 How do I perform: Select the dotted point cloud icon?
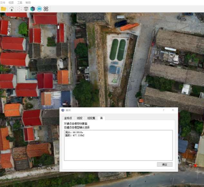pyautogui.click(x=19, y=9)
